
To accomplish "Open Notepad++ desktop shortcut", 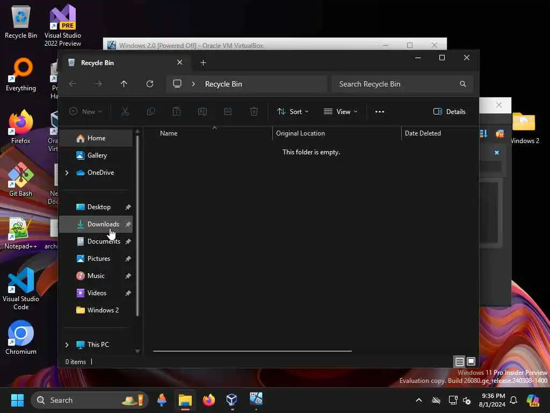I will pyautogui.click(x=21, y=232).
